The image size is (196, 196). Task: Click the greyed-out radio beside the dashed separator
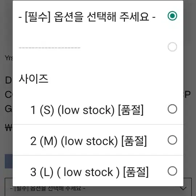pos(172,47)
